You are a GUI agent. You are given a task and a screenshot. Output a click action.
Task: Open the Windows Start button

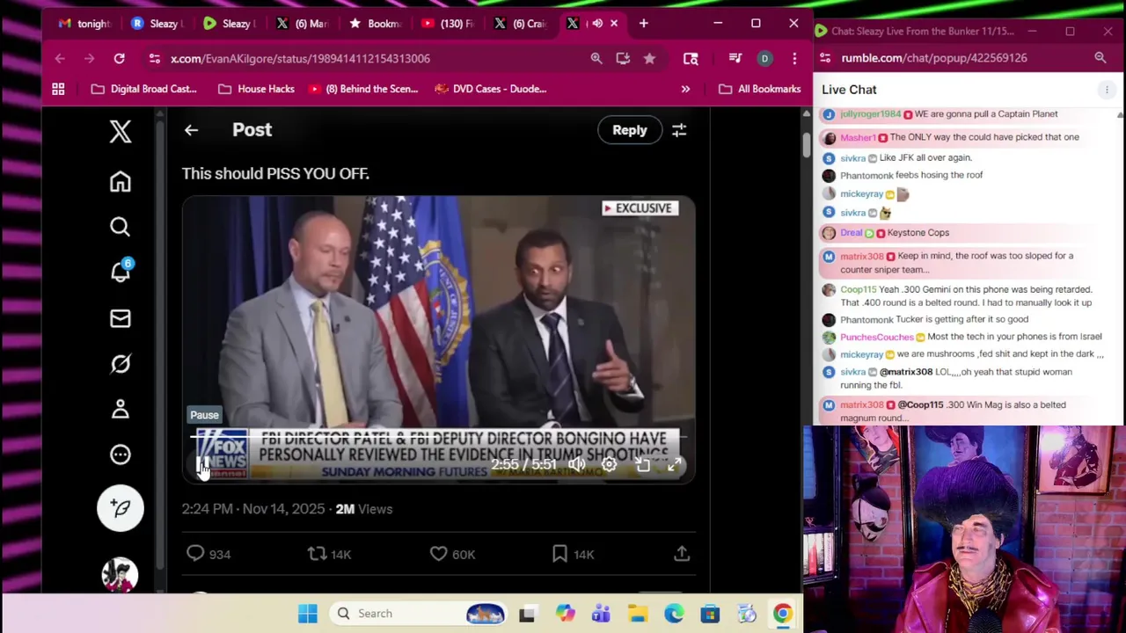[307, 614]
